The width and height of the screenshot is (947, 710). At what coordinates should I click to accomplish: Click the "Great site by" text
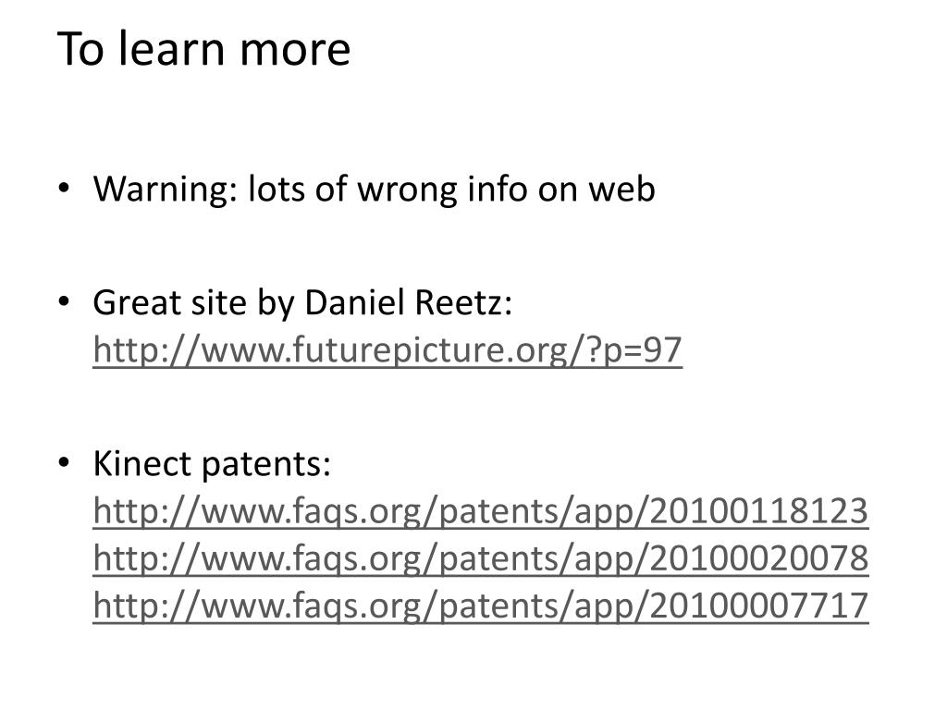[x=193, y=302]
